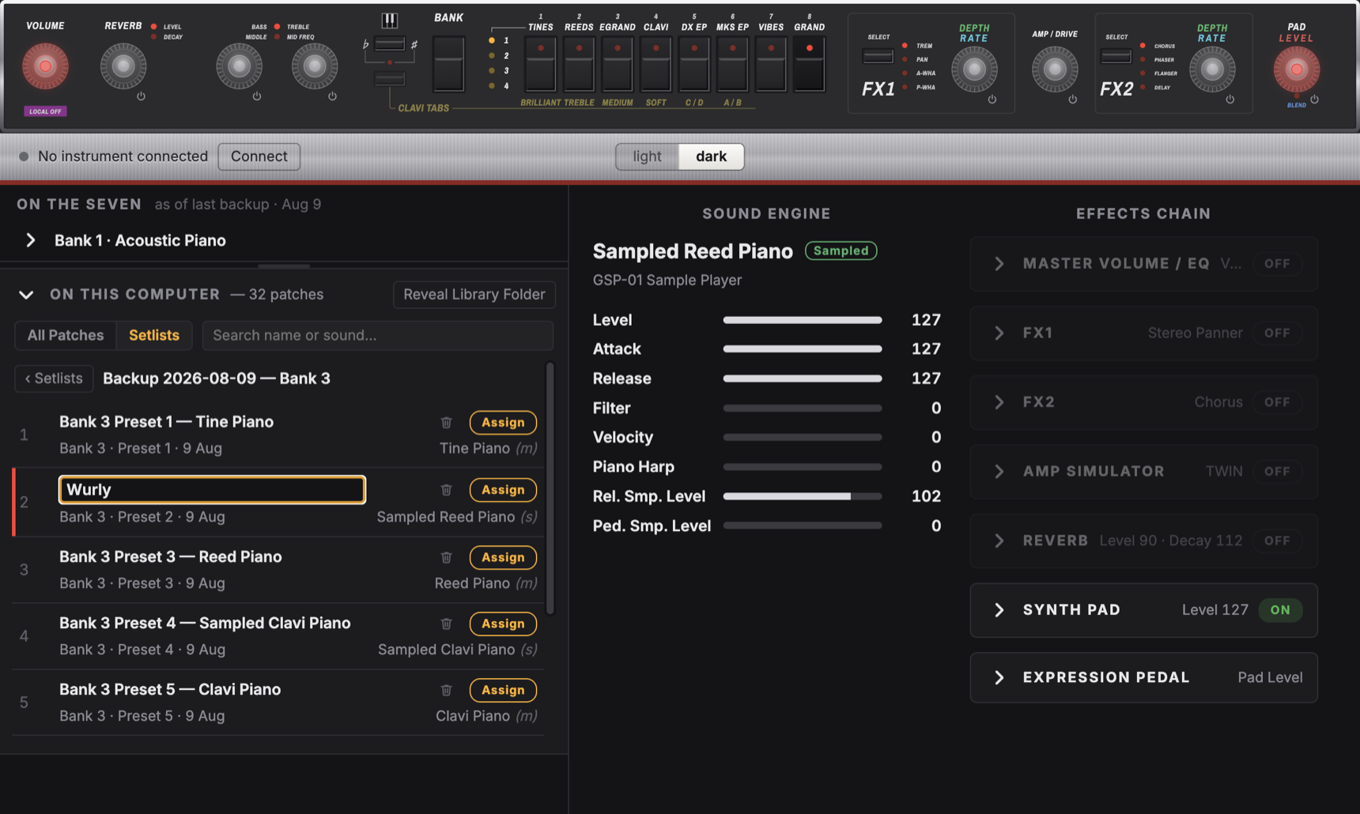Click the FX2 Select button
Image resolution: width=1360 pixels, height=814 pixels.
[1116, 56]
